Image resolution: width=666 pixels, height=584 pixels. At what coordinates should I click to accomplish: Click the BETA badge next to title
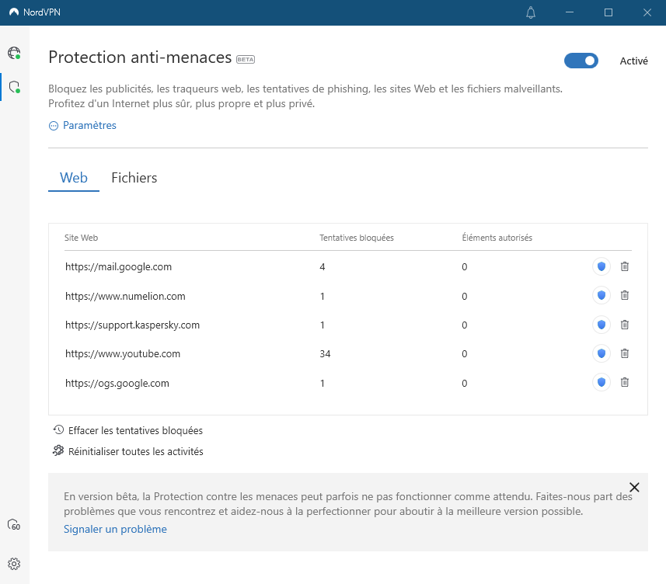[246, 60]
